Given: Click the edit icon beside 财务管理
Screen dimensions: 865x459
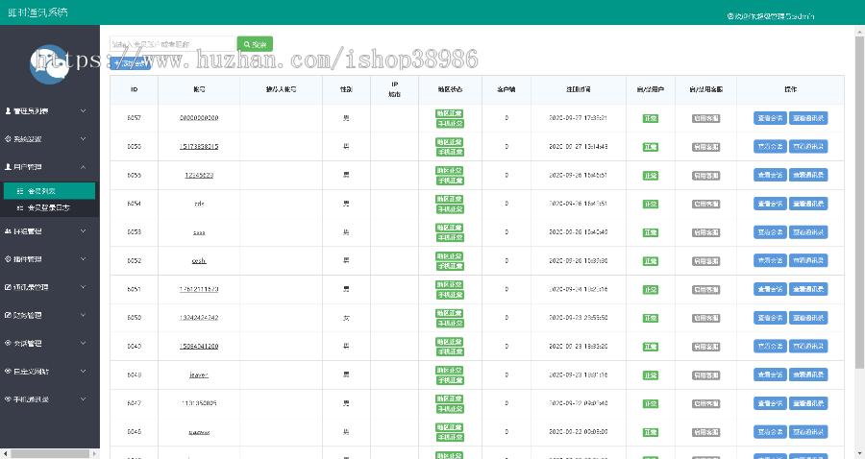Looking at the screenshot, I should coord(8,315).
